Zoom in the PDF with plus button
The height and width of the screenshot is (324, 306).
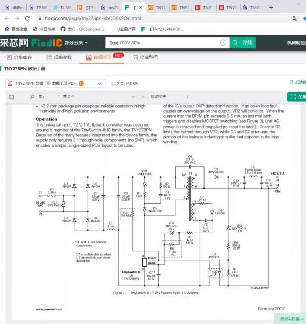pos(143,97)
